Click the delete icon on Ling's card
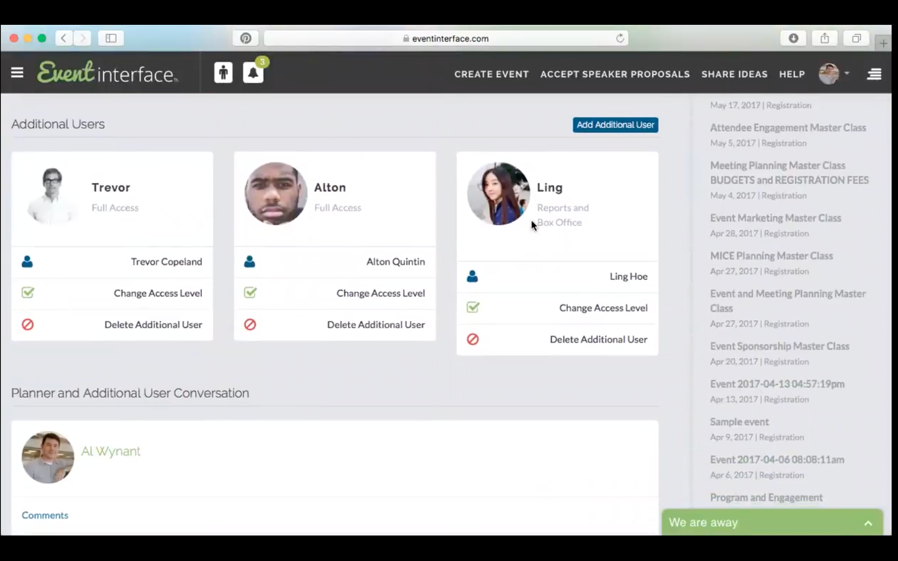Viewport: 898px width, 561px height. coord(473,339)
